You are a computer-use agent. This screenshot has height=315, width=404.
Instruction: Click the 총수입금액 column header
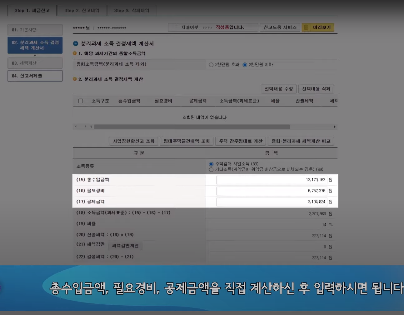click(129, 101)
